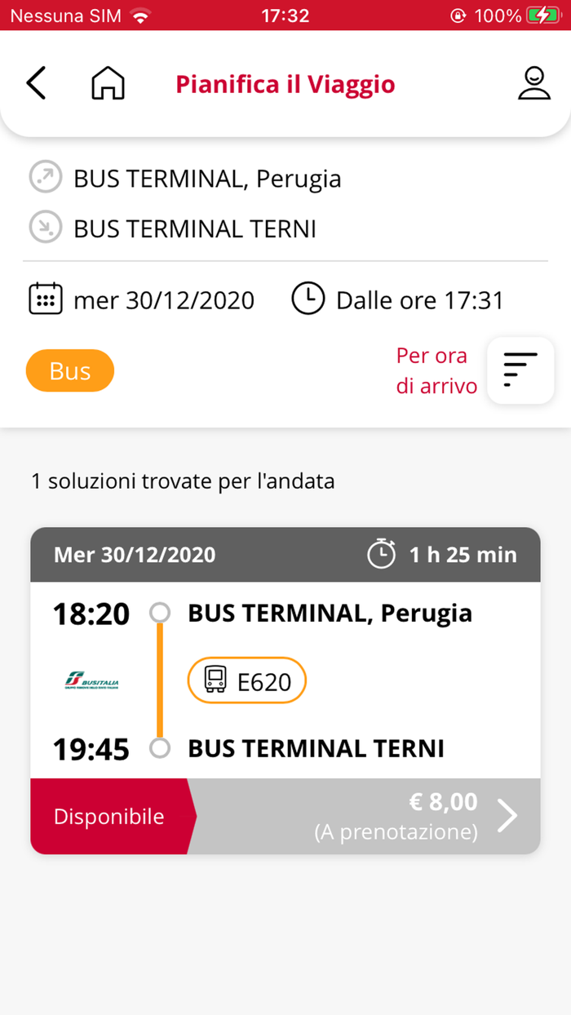Click Per ora di arrivo sorting
The width and height of the screenshot is (571, 1015).
click(x=436, y=370)
